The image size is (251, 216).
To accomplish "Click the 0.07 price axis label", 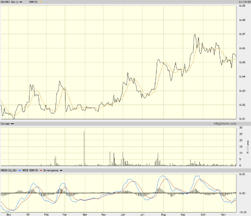I will [243, 34].
